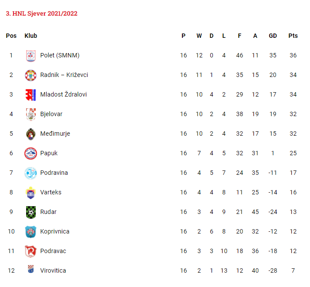
Task: Click the GD column header
Action: click(273, 36)
